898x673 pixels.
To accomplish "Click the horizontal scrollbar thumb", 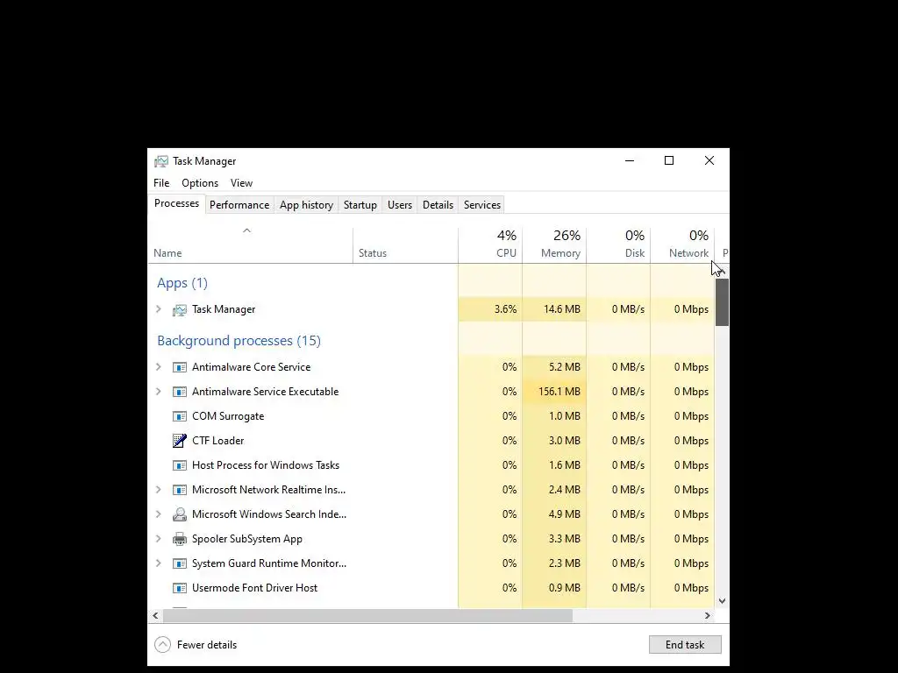I will coord(367,616).
